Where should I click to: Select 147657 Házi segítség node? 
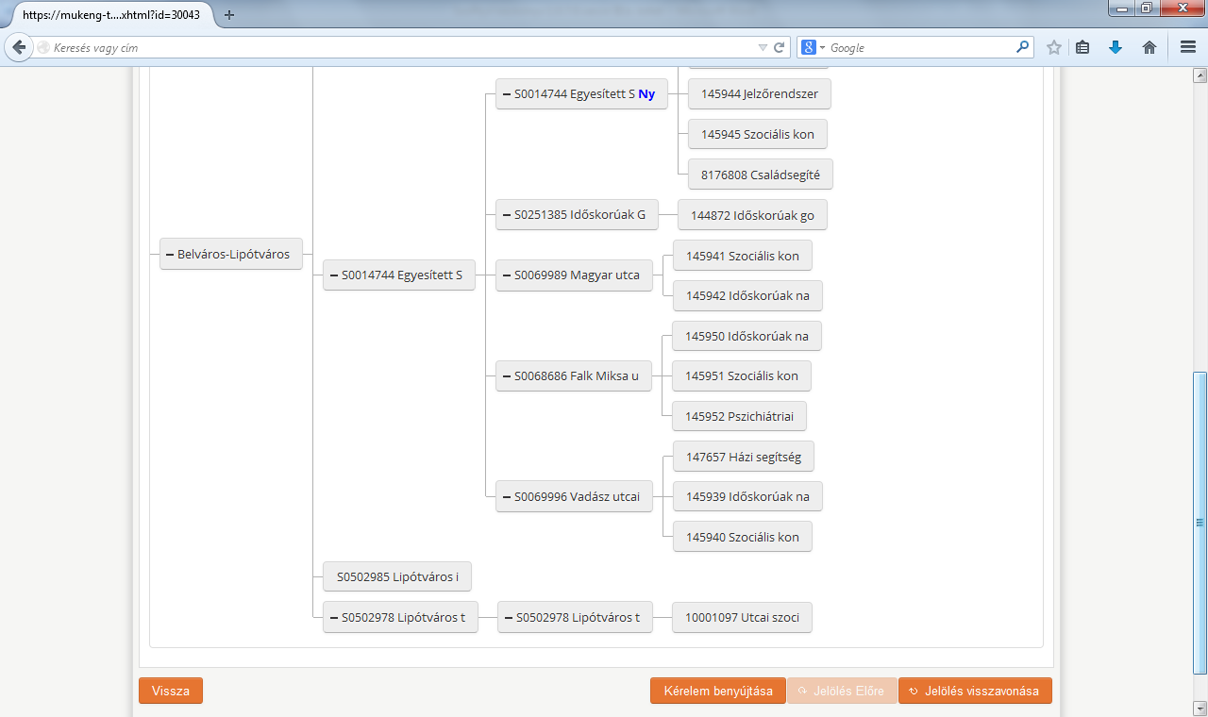tap(744, 457)
